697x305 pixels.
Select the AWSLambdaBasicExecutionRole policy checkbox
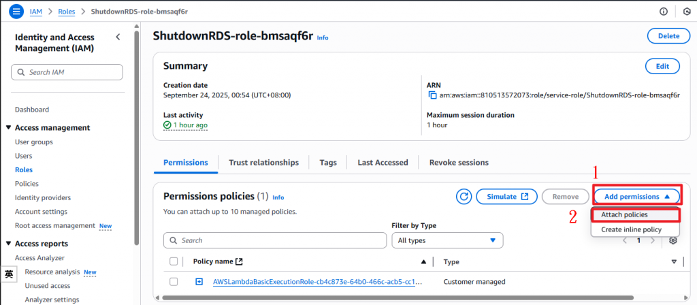point(174,282)
